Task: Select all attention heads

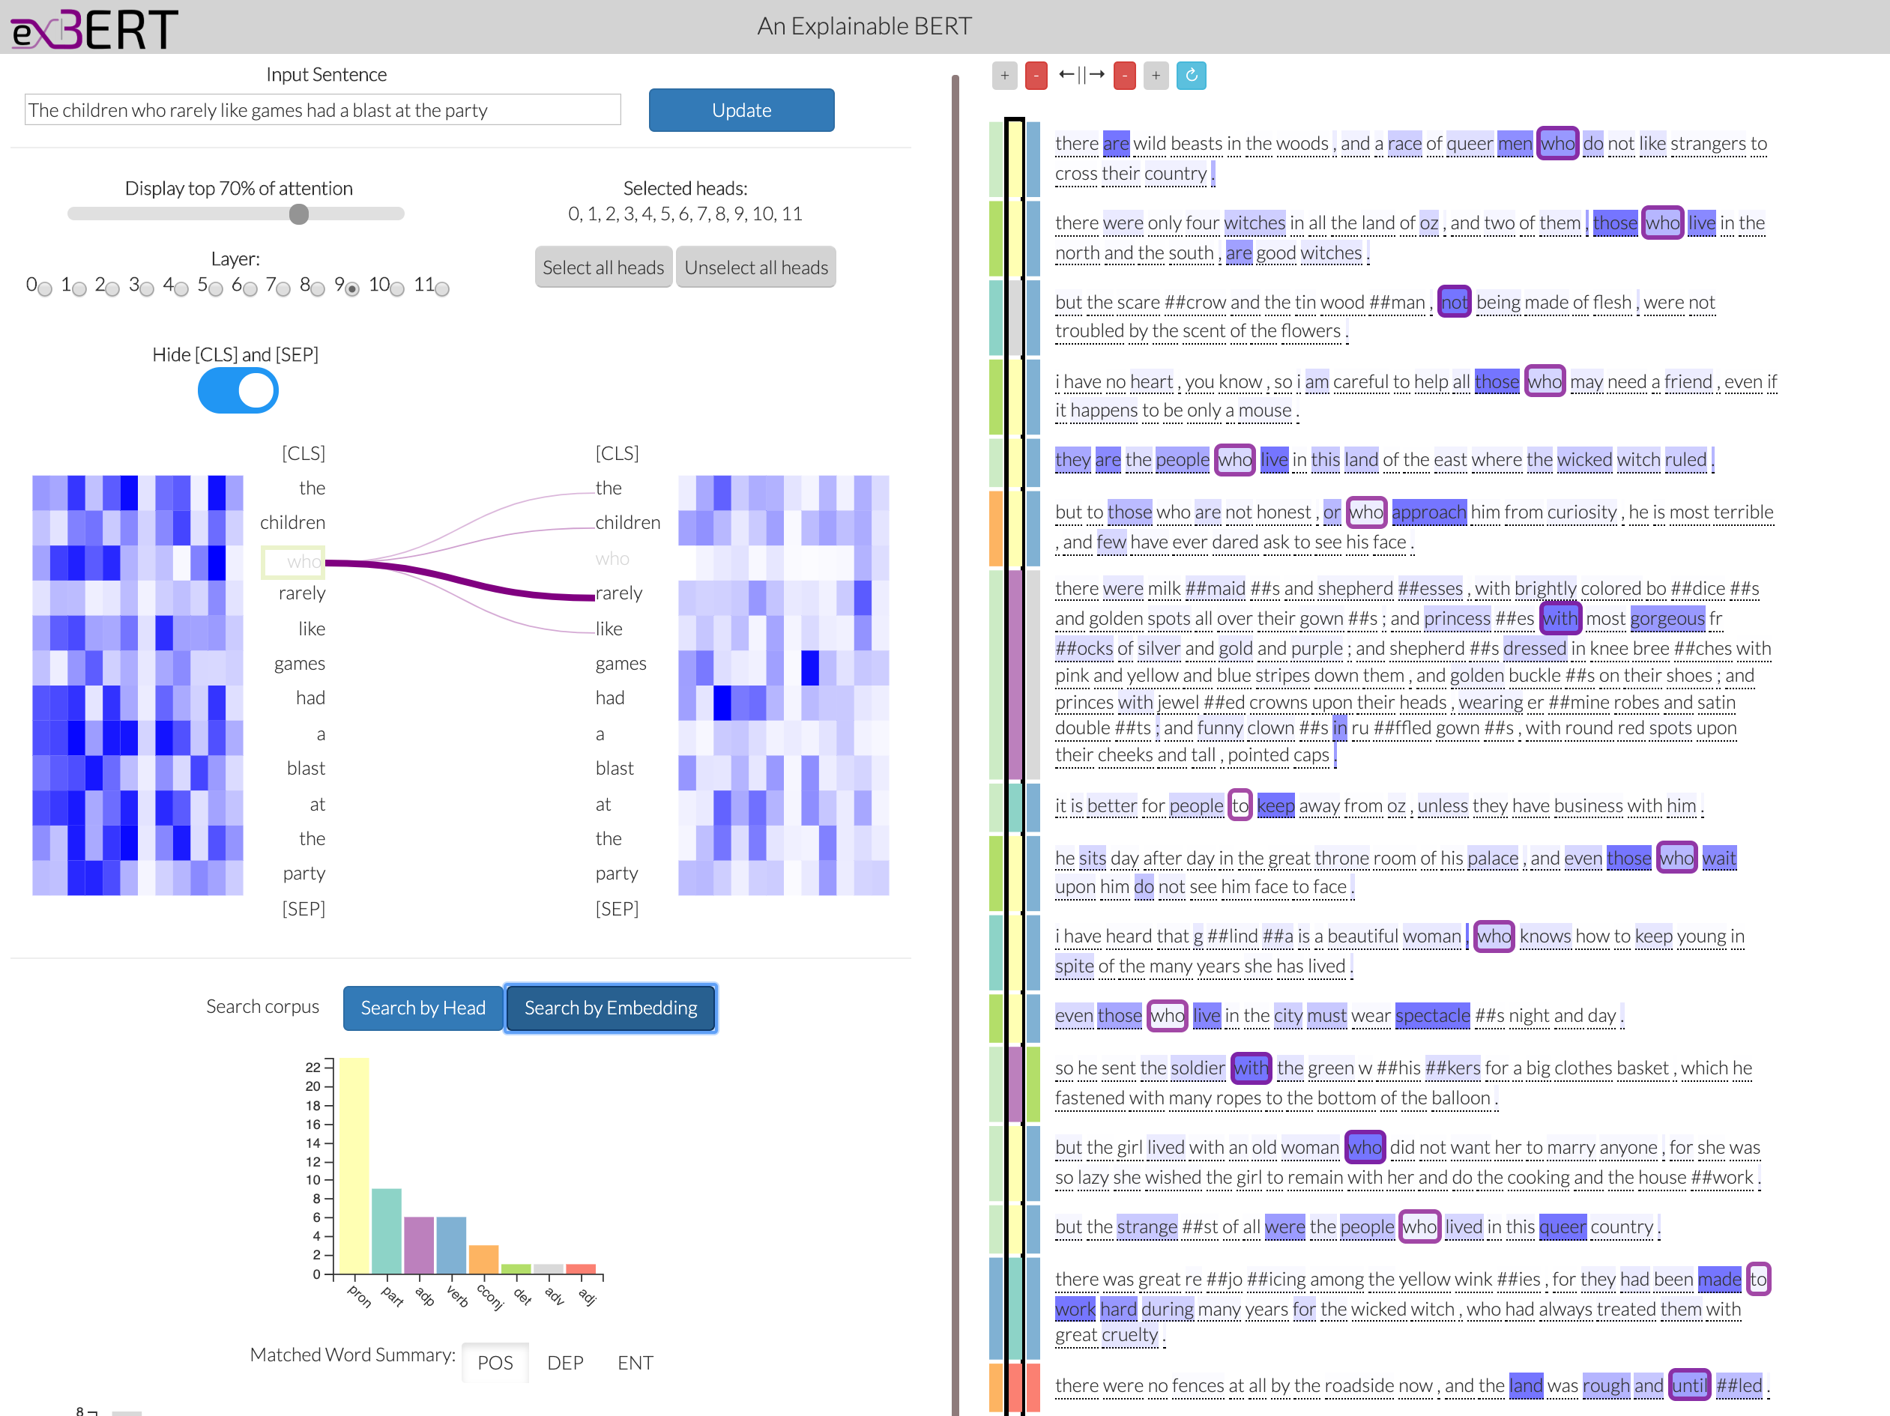Action: coord(601,267)
